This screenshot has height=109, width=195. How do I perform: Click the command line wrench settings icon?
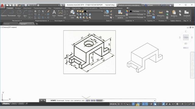click(44, 101)
